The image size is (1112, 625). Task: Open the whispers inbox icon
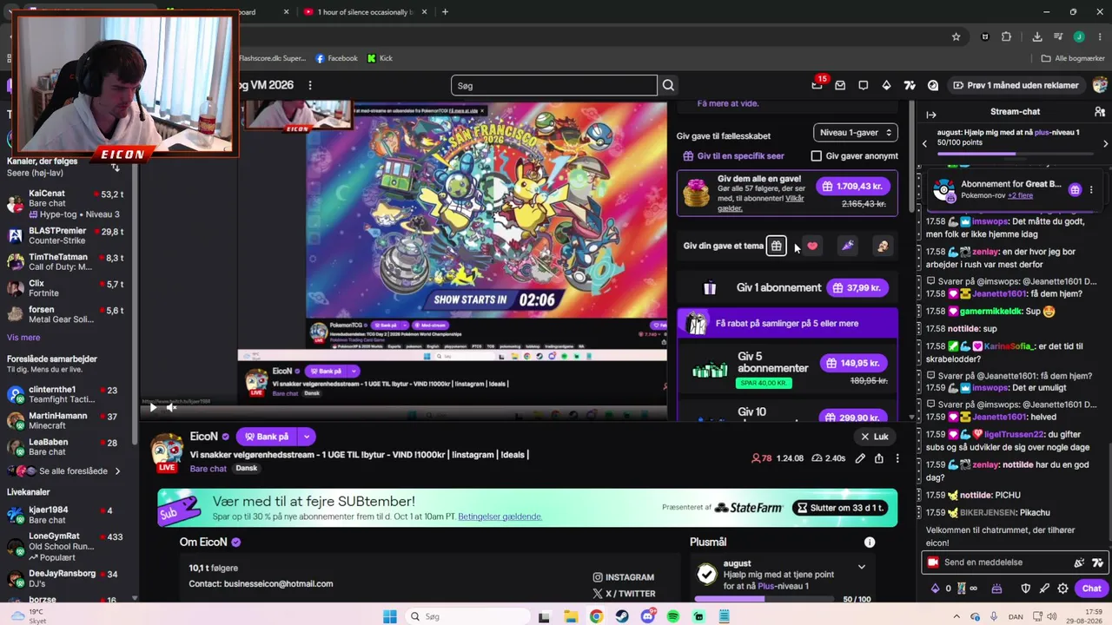(x=840, y=85)
